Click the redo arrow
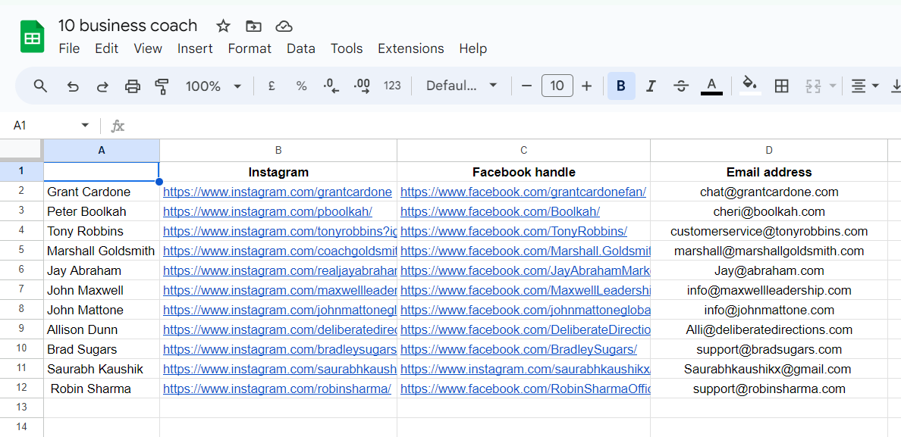 pos(102,86)
